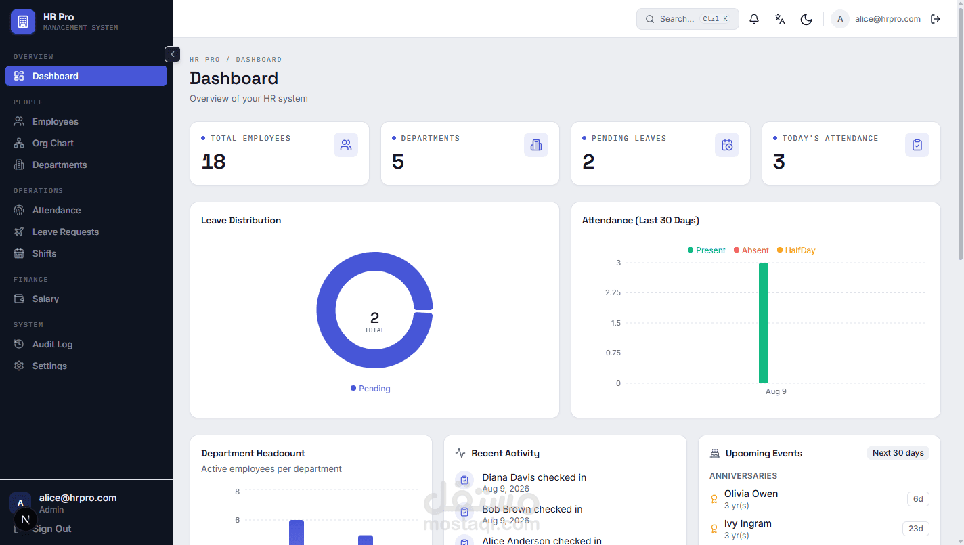This screenshot has height=545, width=964.
Task: Click the Today's Attendance value 3
Action: tap(779, 162)
